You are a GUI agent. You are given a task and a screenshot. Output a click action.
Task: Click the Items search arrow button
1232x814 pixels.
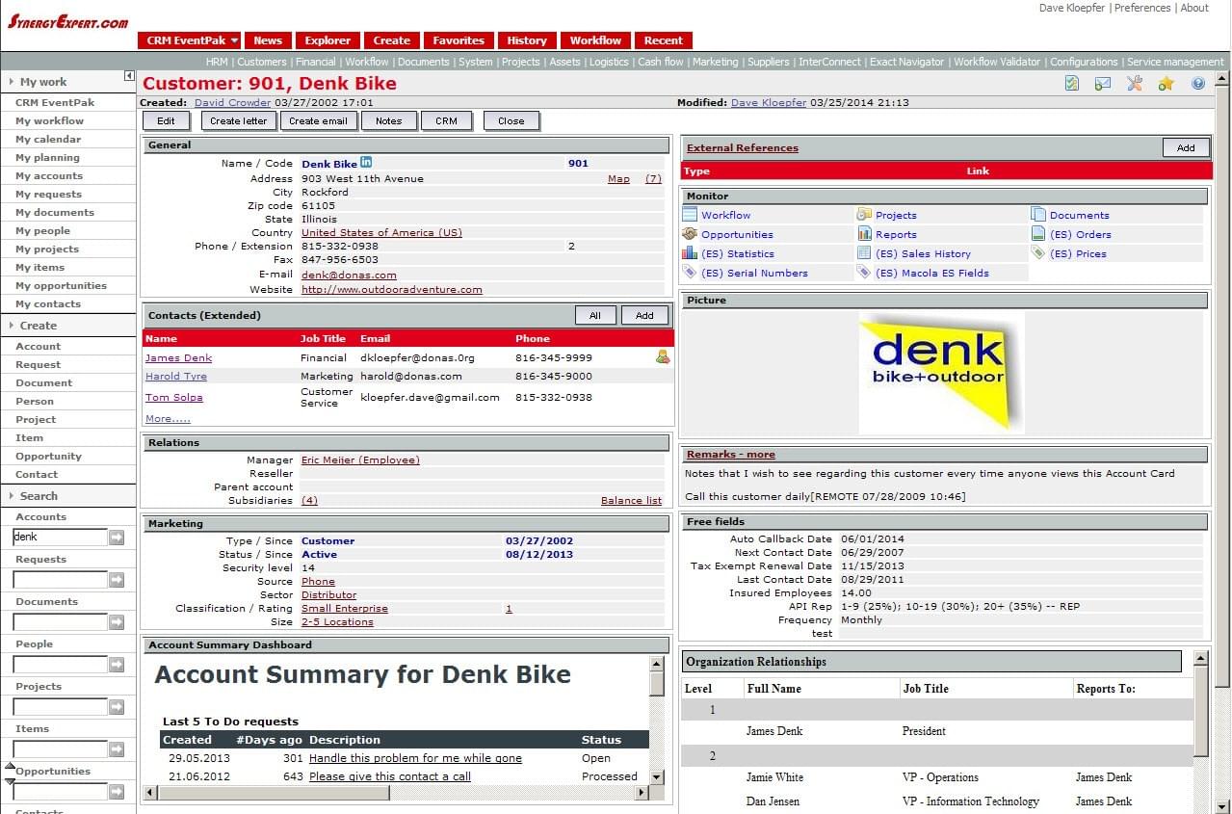(x=117, y=749)
